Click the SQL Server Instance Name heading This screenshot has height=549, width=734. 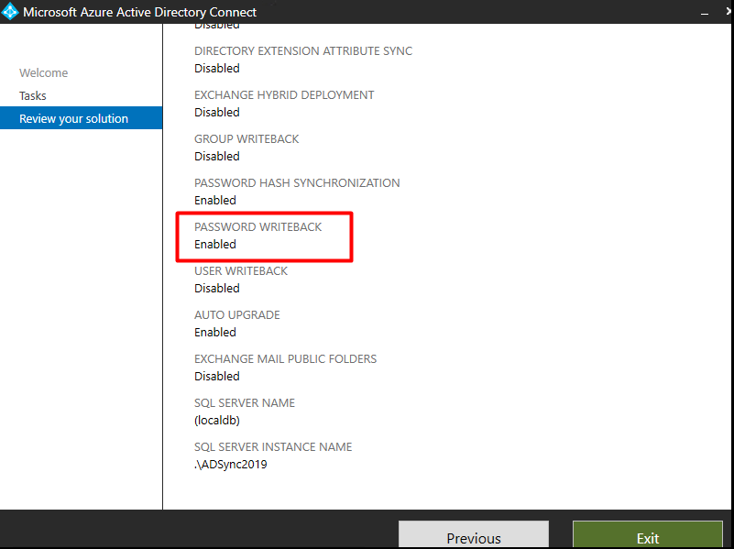[x=273, y=447]
